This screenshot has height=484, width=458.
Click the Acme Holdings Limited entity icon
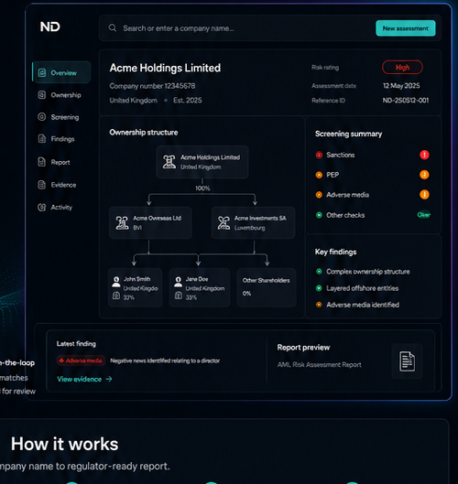pos(169,162)
